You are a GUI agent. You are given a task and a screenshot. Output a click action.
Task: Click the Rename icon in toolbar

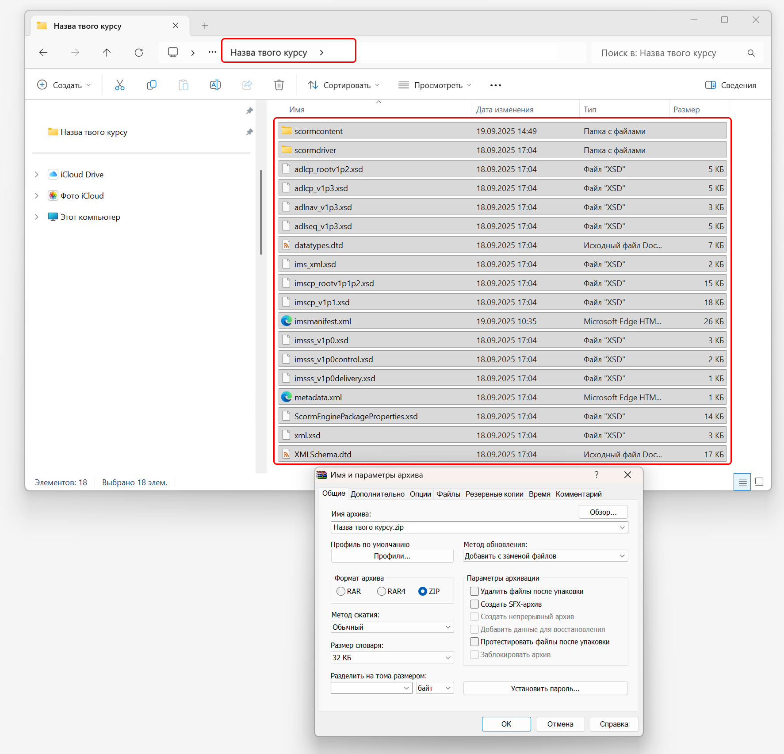point(215,85)
